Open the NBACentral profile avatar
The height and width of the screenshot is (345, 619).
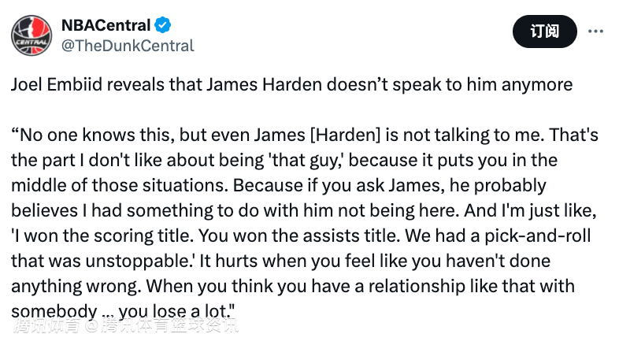pyautogui.click(x=32, y=35)
